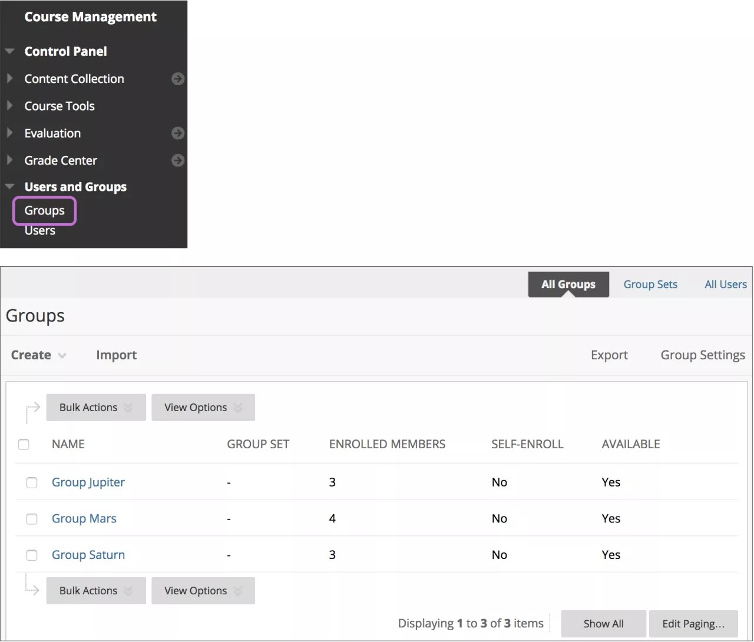This screenshot has height=642, width=754.
Task: Open the Edit Paging dialog
Action: 693,623
